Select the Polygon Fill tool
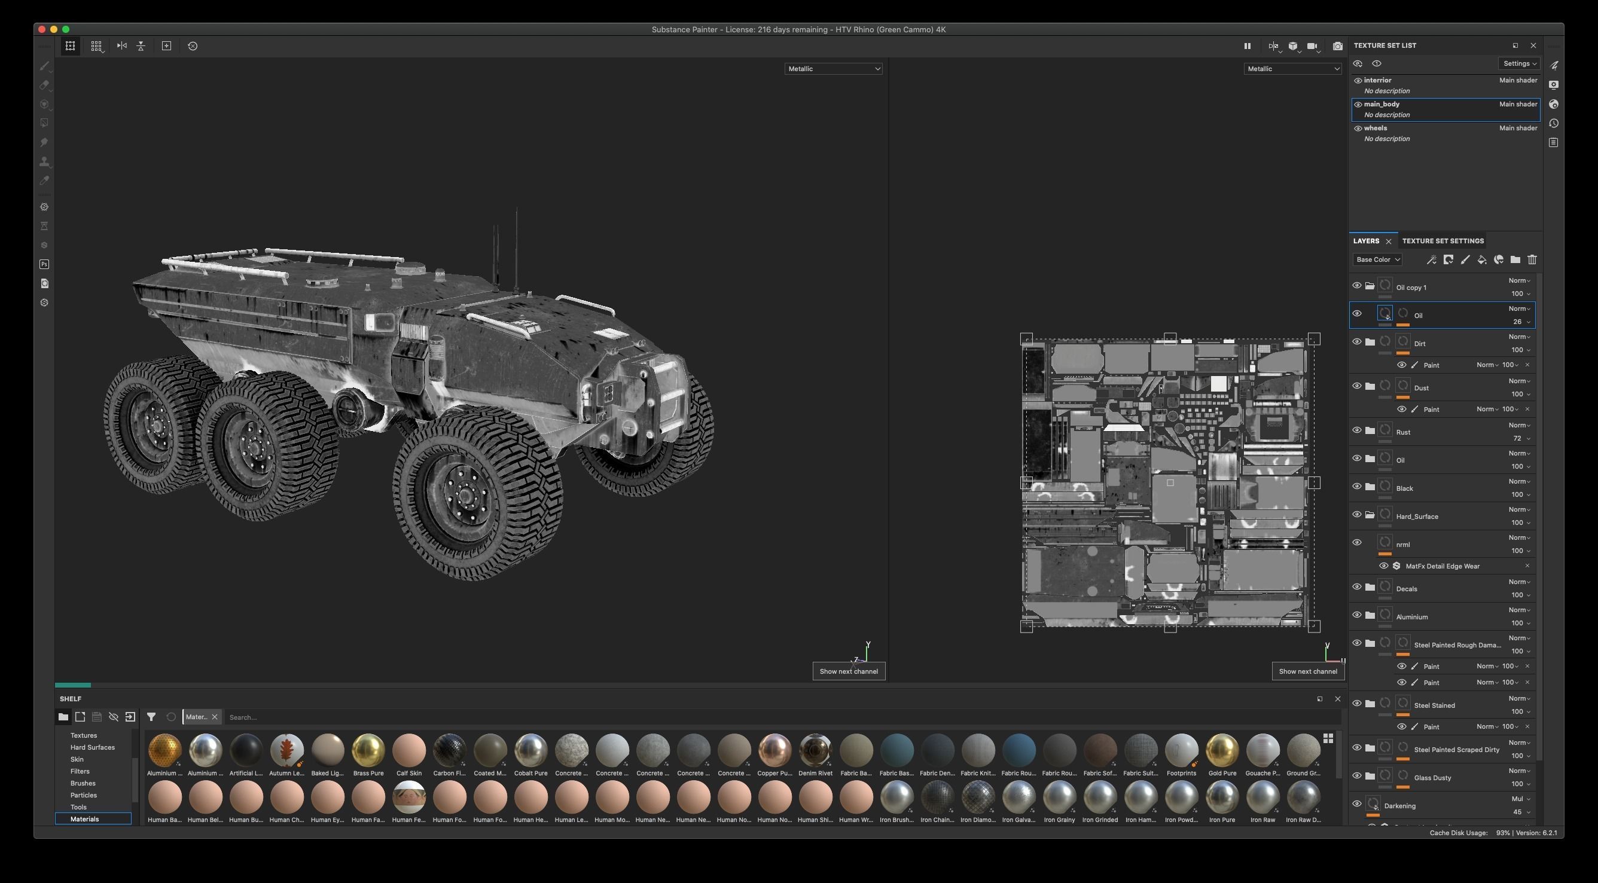The image size is (1598, 883). click(x=44, y=123)
